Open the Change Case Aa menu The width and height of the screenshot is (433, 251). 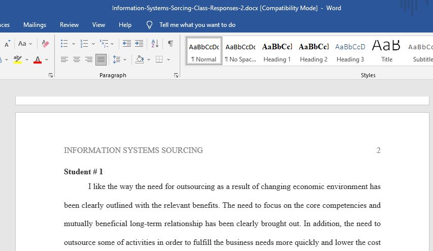pos(22,44)
